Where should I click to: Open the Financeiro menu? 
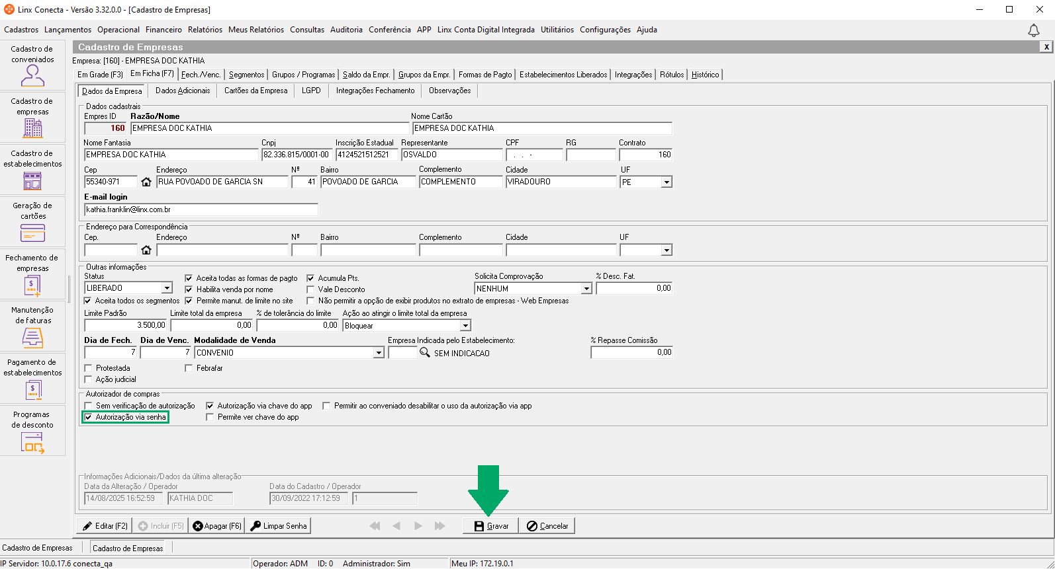pos(163,30)
